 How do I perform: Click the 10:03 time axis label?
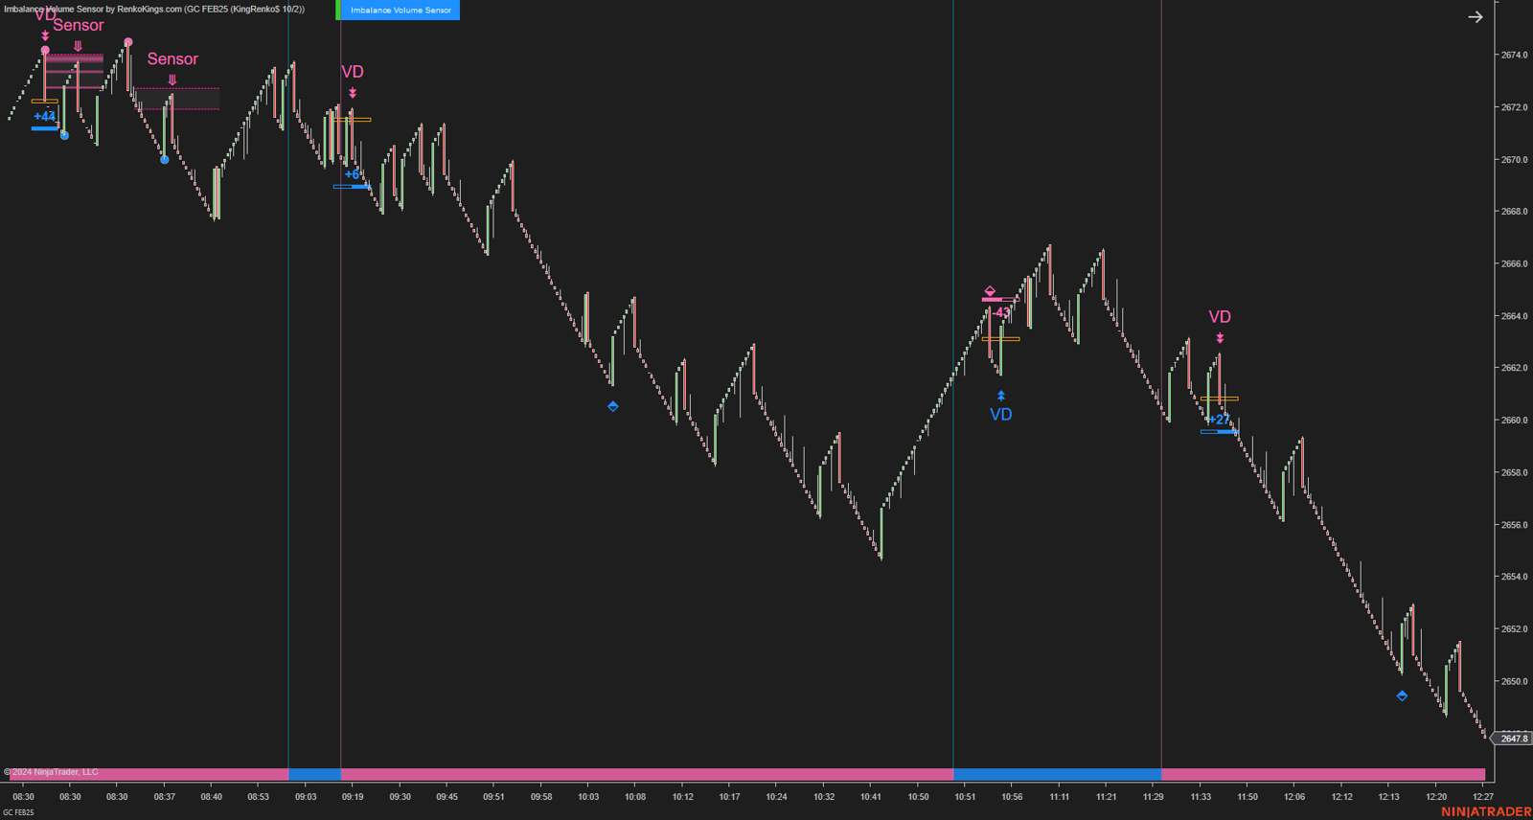pyautogui.click(x=587, y=797)
